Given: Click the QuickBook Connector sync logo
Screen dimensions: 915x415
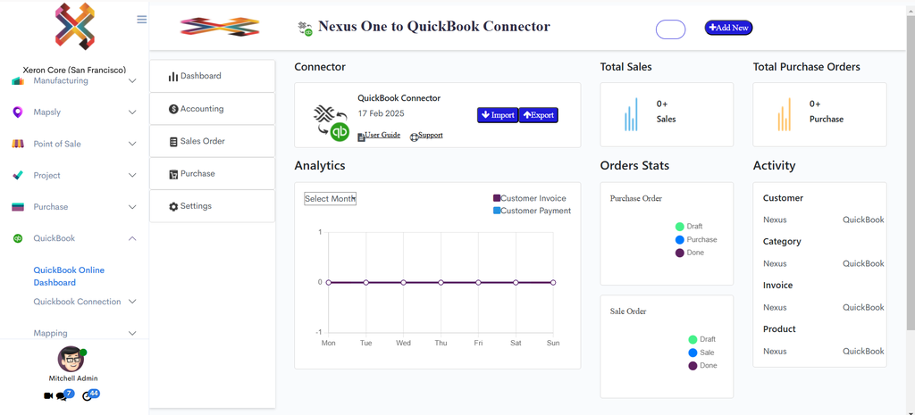Looking at the screenshot, I should click(331, 123).
